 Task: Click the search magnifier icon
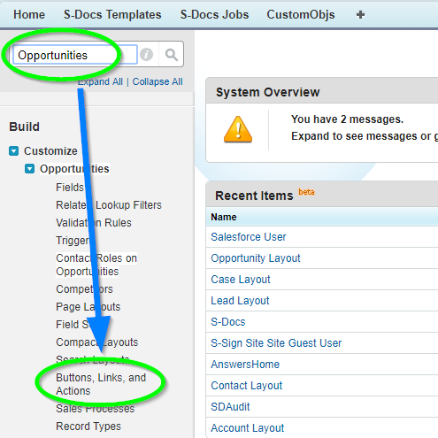pos(172,55)
